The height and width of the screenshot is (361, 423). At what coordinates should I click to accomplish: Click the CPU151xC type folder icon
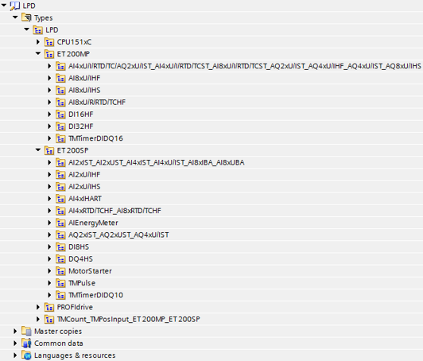(49, 42)
